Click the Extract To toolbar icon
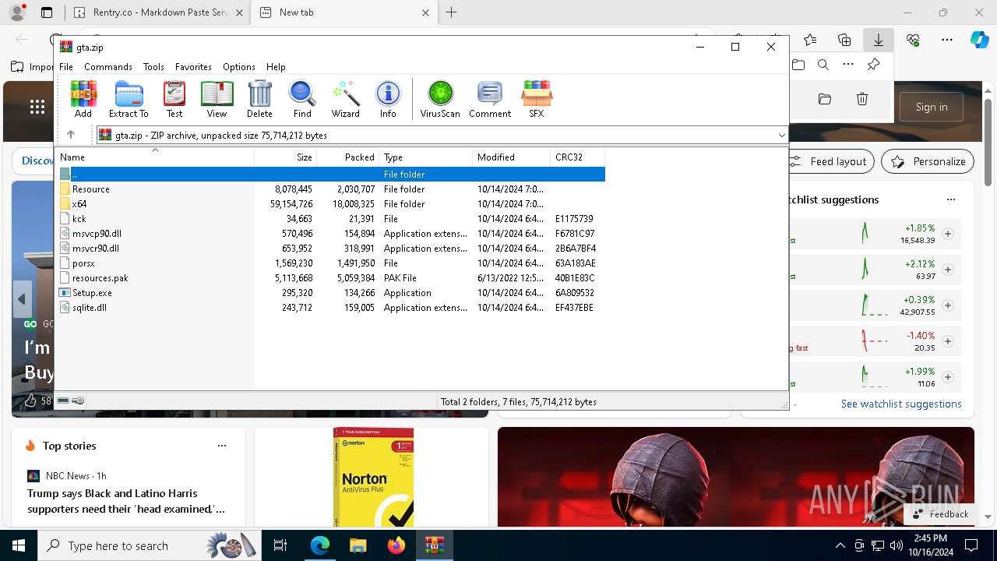This screenshot has width=997, height=561. click(129, 99)
